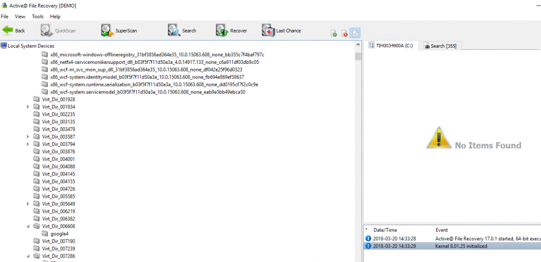Click the red-cross document filter icon
This screenshot has height=262, width=541.
[344, 33]
